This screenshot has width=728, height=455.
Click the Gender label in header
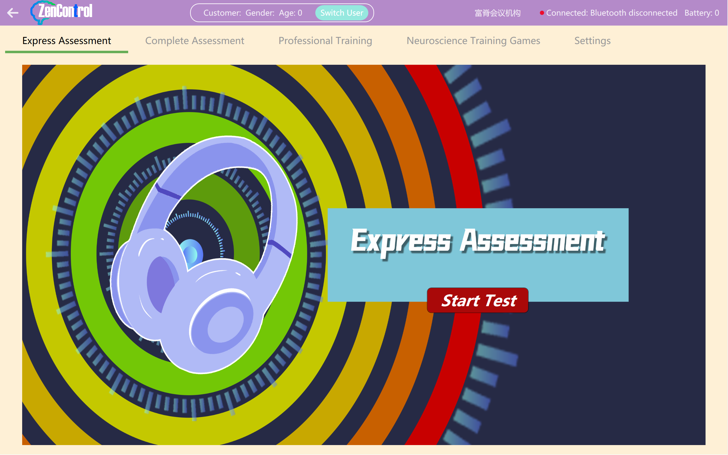[x=260, y=13]
